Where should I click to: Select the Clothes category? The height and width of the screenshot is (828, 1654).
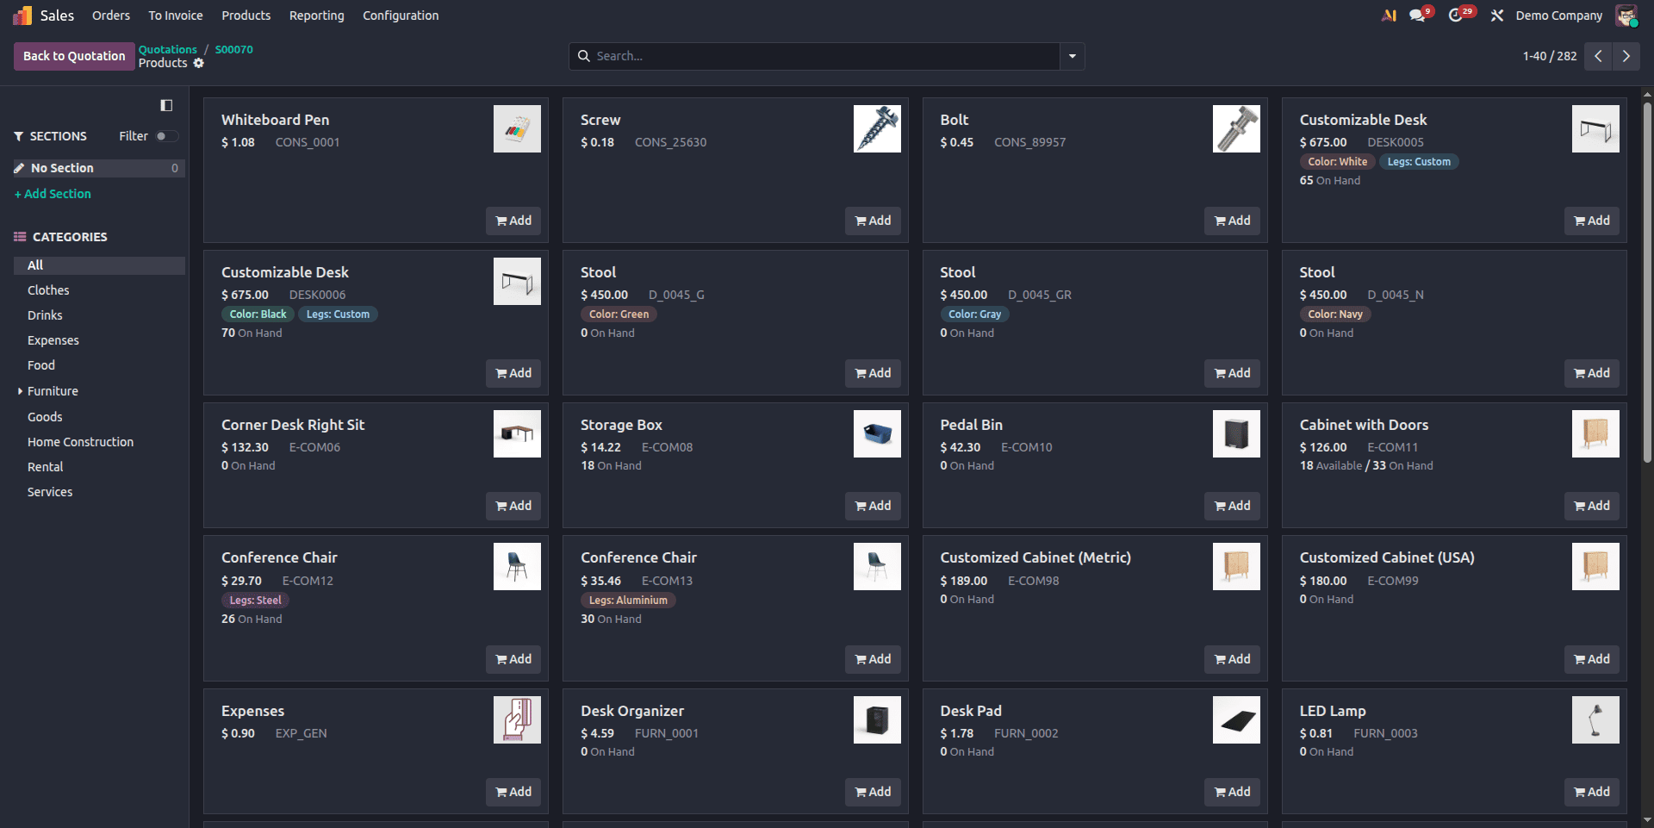(48, 290)
